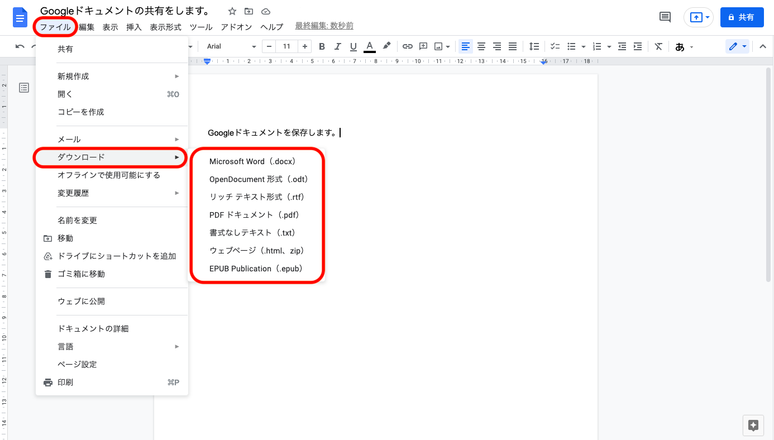774x440 pixels.
Task: Hide the menus with the chevron-up icon
Action: [x=763, y=47]
